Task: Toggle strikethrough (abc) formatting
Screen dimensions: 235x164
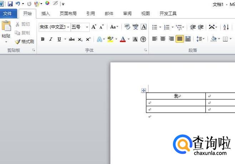Action: 72,39
